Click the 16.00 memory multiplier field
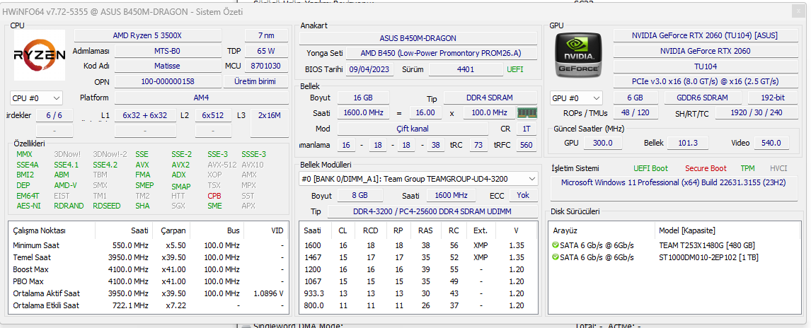811x328 pixels. [x=425, y=112]
